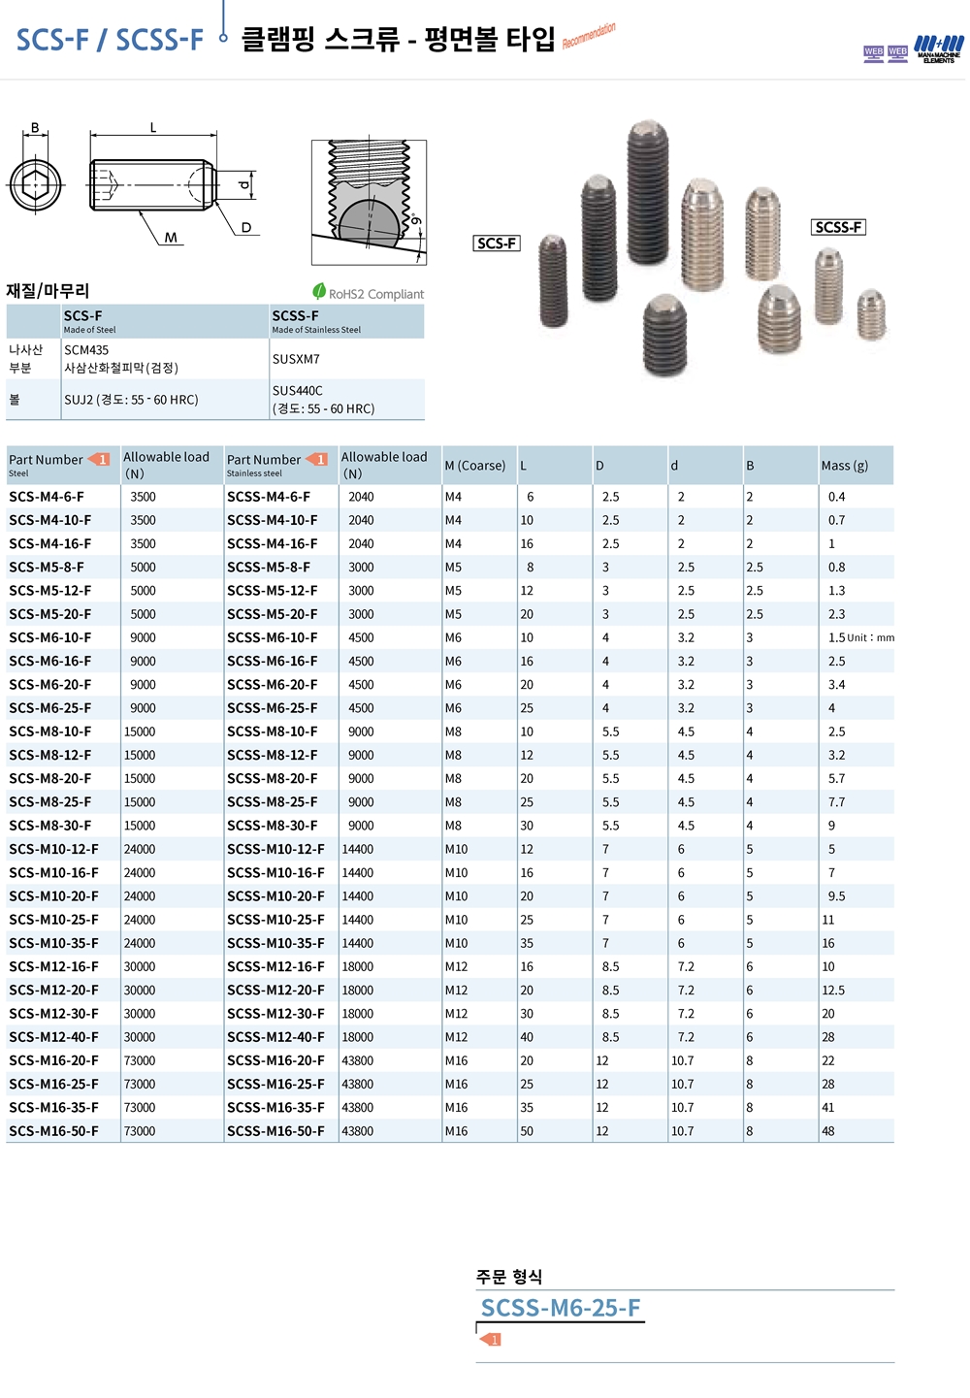This screenshot has width=970, height=1398.
Task: Click mass value 48 in the SCS-M16-50-F row
Action: coord(828,1131)
